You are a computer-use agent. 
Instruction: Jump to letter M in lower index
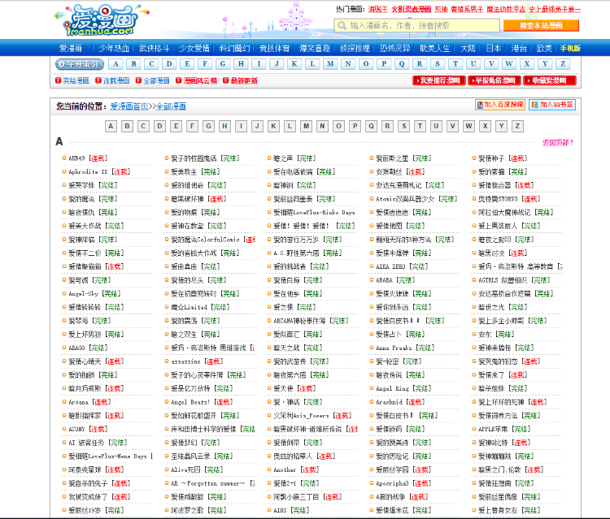[306, 126]
